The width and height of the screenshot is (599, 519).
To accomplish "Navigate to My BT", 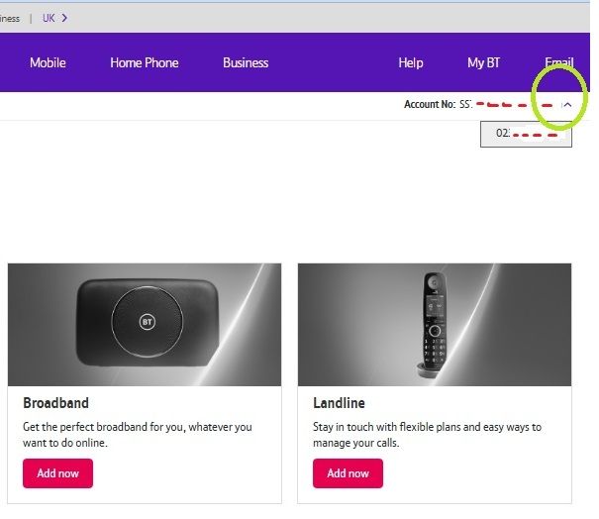I will tap(483, 62).
